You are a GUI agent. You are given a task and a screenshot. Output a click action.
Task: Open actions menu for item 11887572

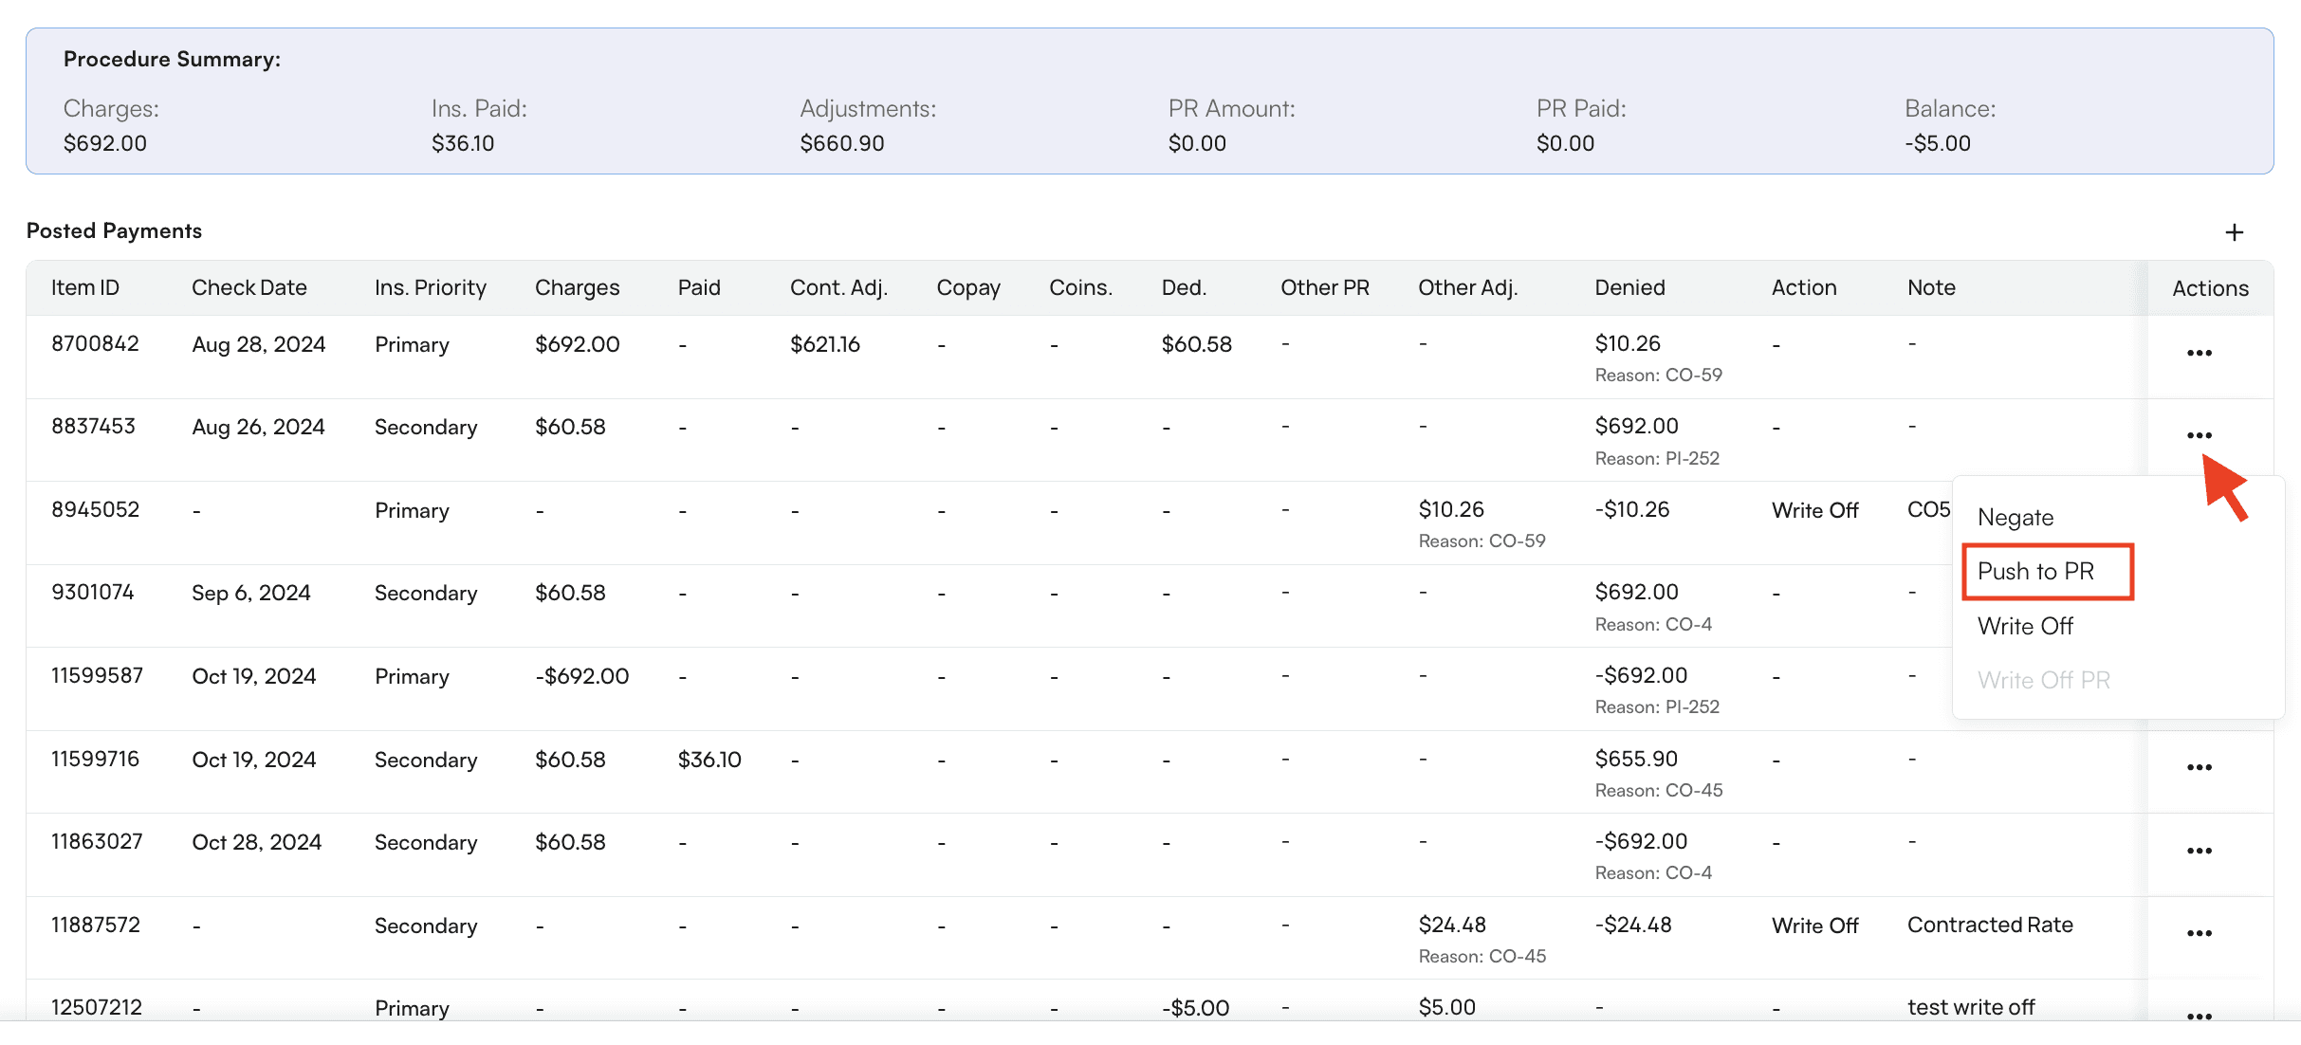coord(2199,933)
